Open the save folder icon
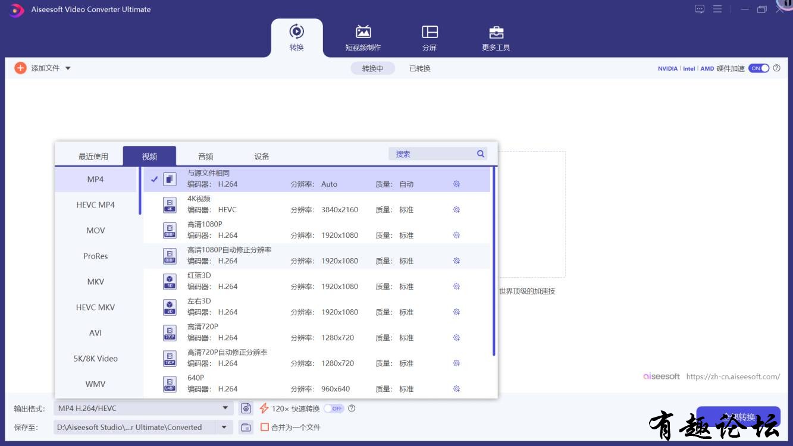 pos(246,428)
